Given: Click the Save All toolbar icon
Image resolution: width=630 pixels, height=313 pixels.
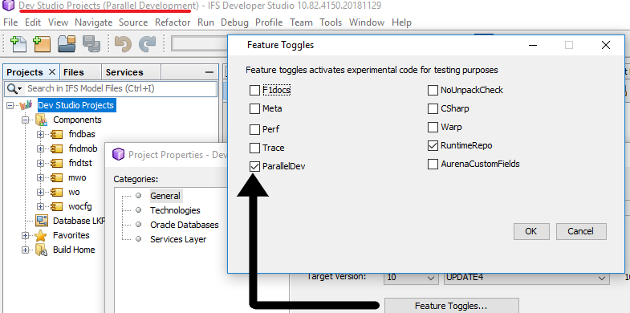Looking at the screenshot, I should coord(91,44).
